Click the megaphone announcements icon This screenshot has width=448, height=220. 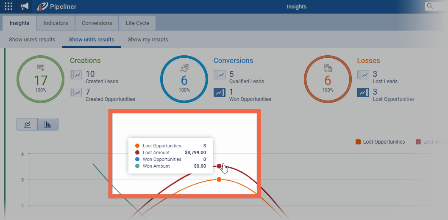click(x=25, y=6)
